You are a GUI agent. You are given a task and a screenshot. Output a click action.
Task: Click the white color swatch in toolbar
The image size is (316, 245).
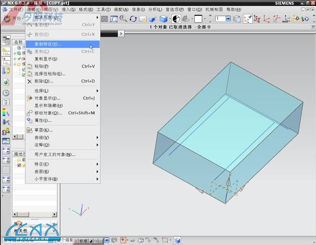(x=198, y=19)
